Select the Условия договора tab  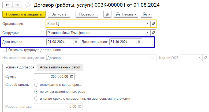pos(20,67)
